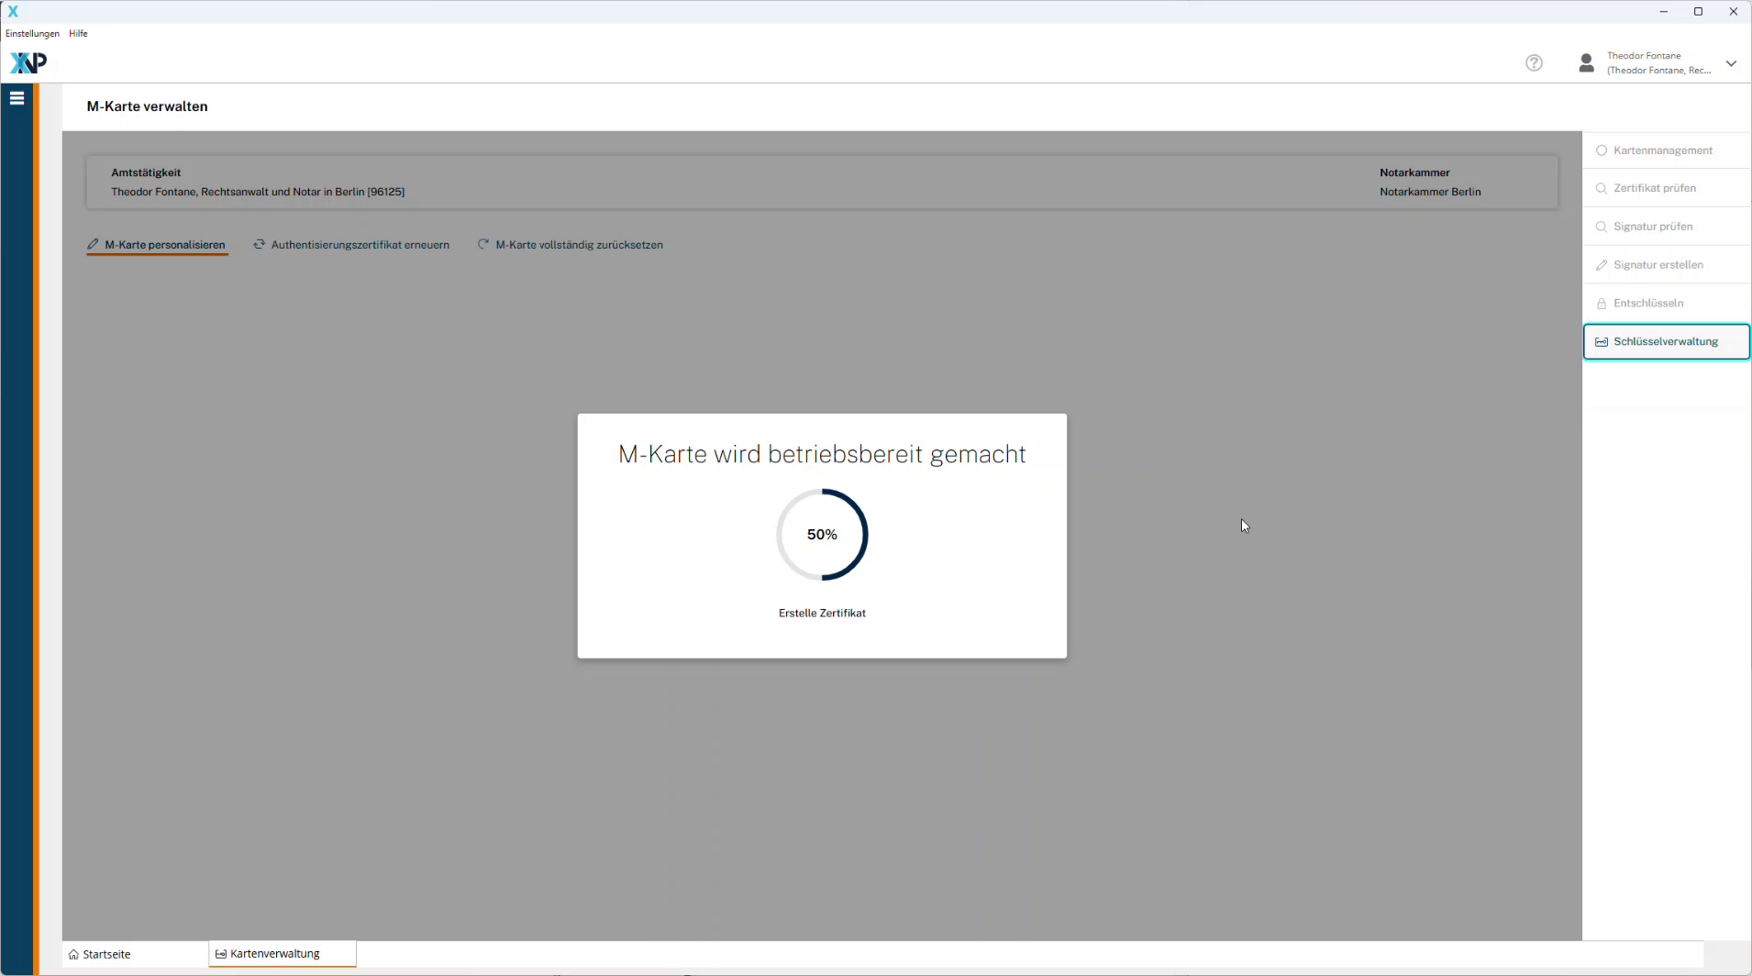The height and width of the screenshot is (976, 1752).
Task: Select M-Karte personalisieren tab
Action: click(157, 245)
